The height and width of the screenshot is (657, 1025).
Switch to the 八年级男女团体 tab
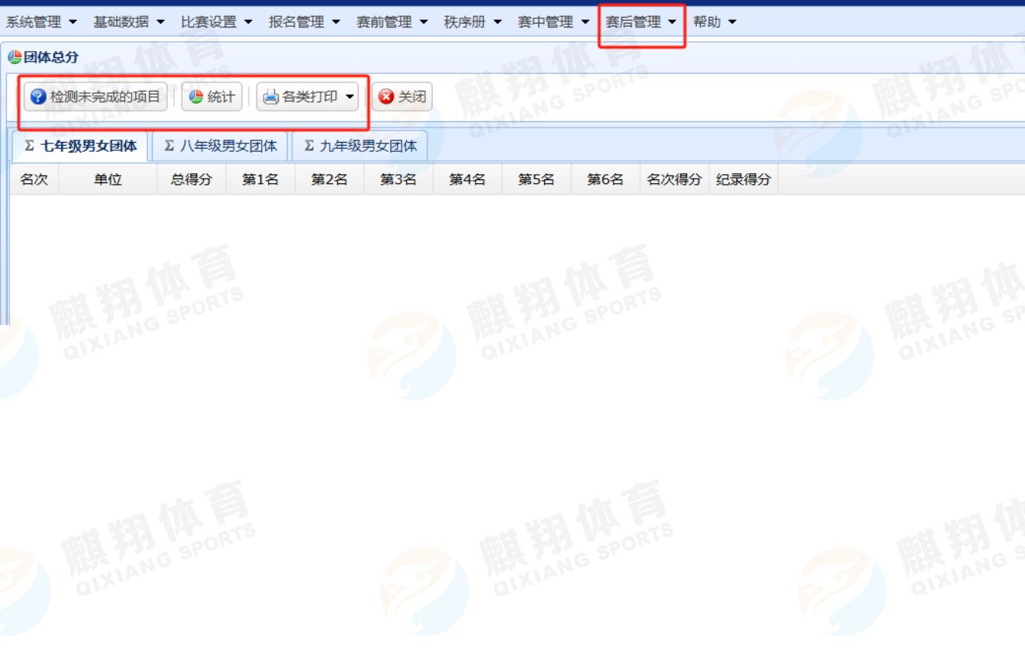click(221, 146)
